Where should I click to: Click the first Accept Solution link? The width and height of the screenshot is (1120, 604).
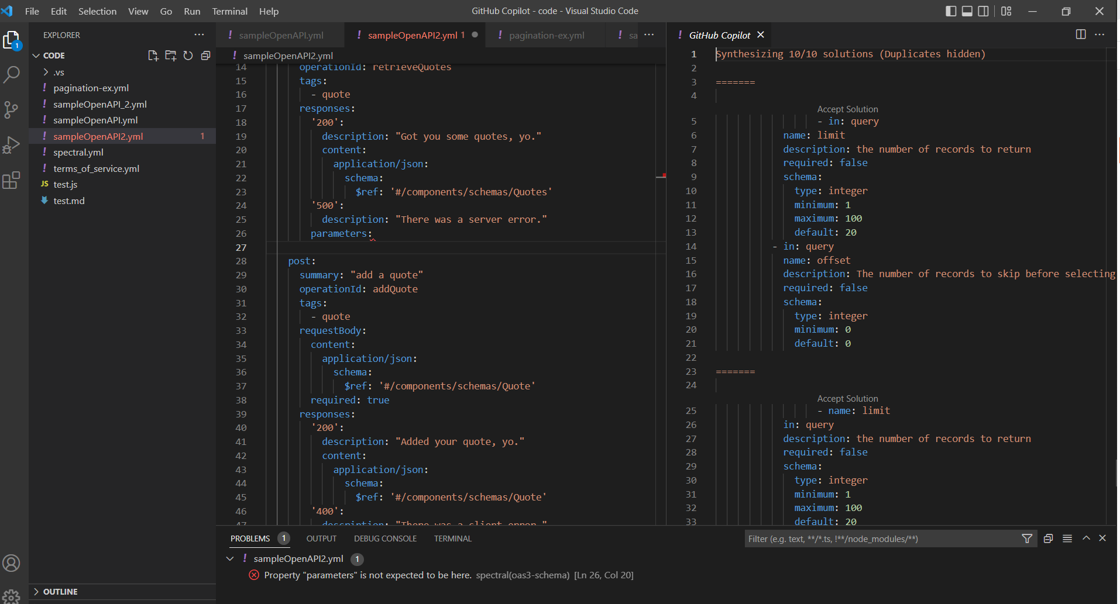pos(847,109)
